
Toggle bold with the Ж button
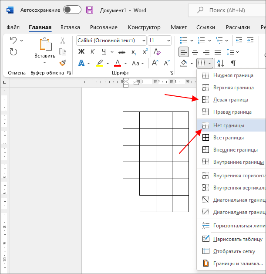(x=81, y=52)
